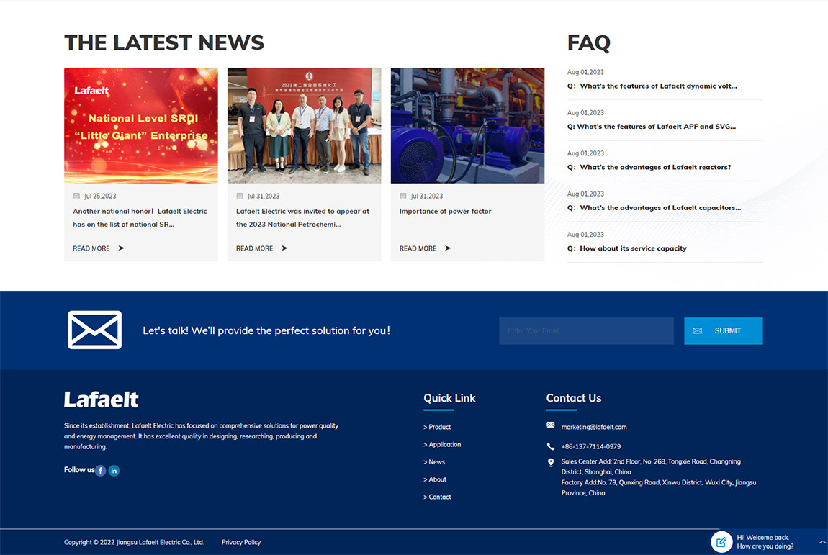The image size is (828, 555).
Task: Open the Privacy Policy link
Action: coord(241,543)
